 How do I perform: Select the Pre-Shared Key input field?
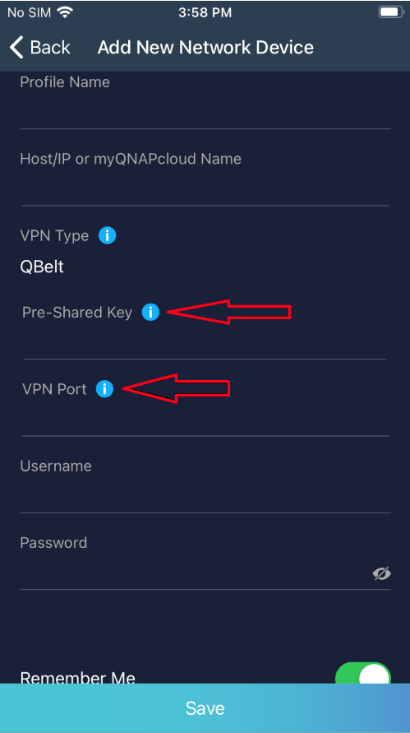tap(205, 341)
